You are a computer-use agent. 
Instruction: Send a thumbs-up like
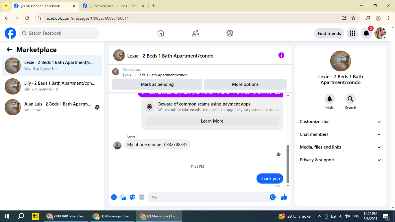click(284, 197)
